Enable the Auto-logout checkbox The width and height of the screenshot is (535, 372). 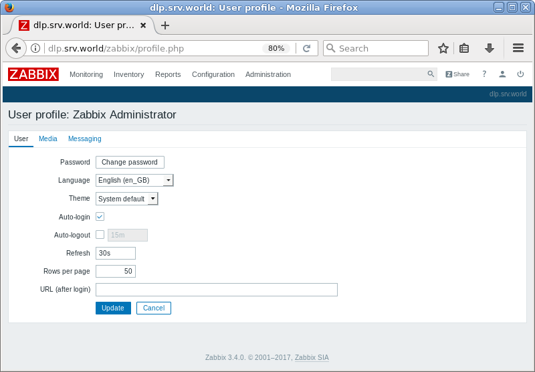(x=100, y=235)
